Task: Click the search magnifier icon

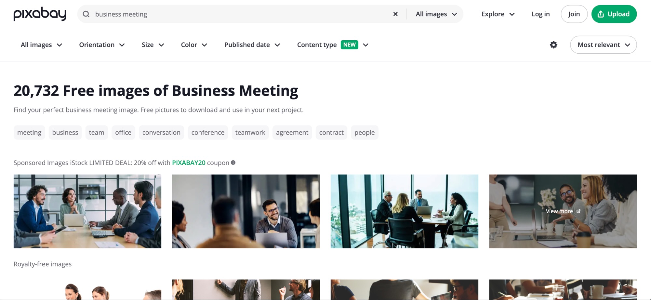Action: (86, 14)
